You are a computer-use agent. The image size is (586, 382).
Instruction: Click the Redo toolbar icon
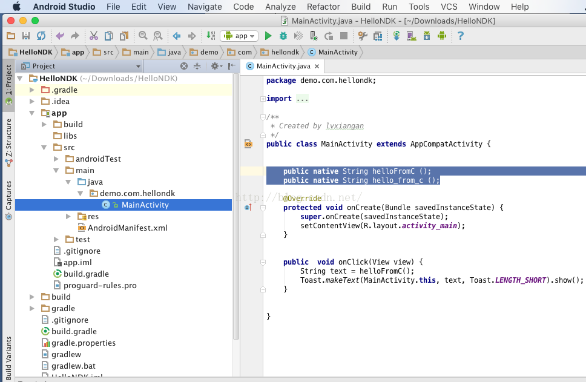click(x=74, y=36)
